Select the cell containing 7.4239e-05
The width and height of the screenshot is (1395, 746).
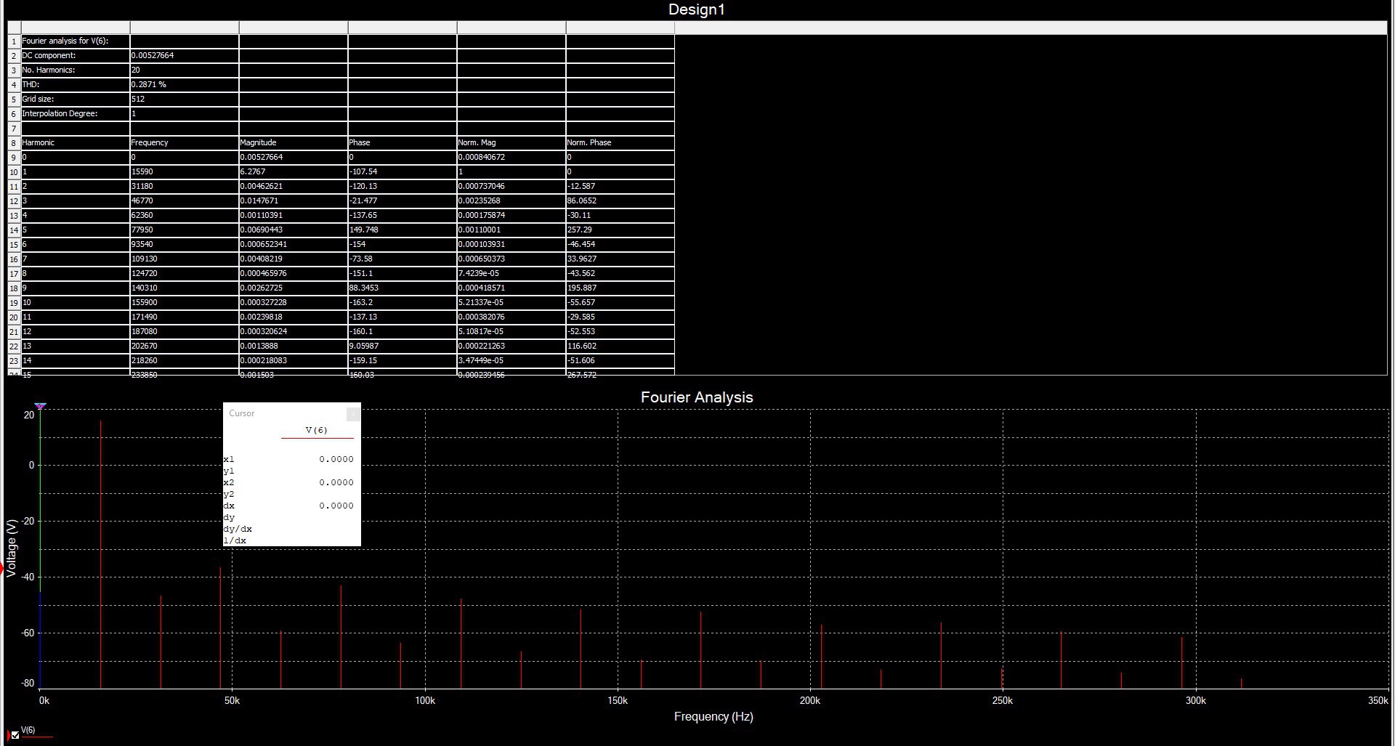(x=511, y=273)
